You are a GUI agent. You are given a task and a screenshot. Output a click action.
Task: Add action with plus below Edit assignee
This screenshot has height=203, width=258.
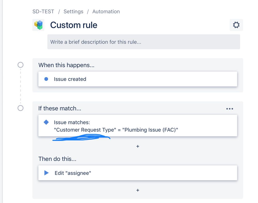pos(138,190)
